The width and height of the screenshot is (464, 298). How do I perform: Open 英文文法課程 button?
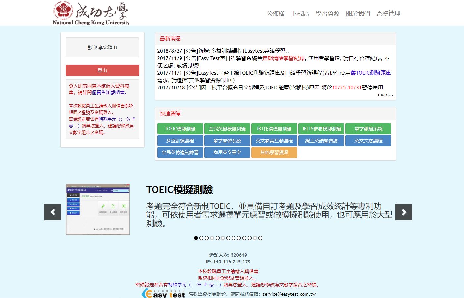368,141
